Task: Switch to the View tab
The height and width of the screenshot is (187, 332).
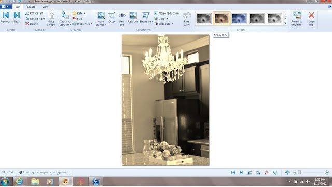Action: (x=45, y=7)
